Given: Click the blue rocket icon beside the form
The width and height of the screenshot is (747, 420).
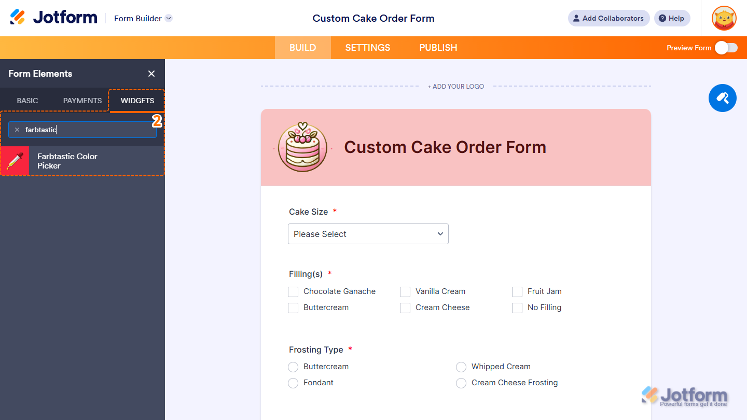Looking at the screenshot, I should tap(723, 98).
